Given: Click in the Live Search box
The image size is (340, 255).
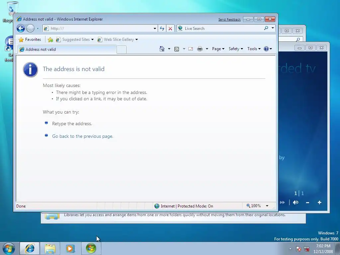Looking at the screenshot, I should tap(220, 29).
